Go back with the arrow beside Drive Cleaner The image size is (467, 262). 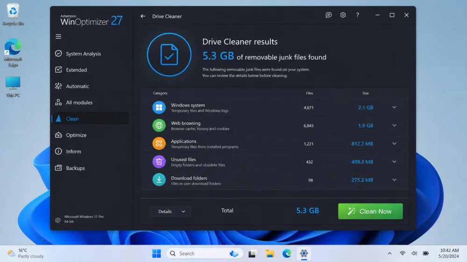tap(143, 16)
